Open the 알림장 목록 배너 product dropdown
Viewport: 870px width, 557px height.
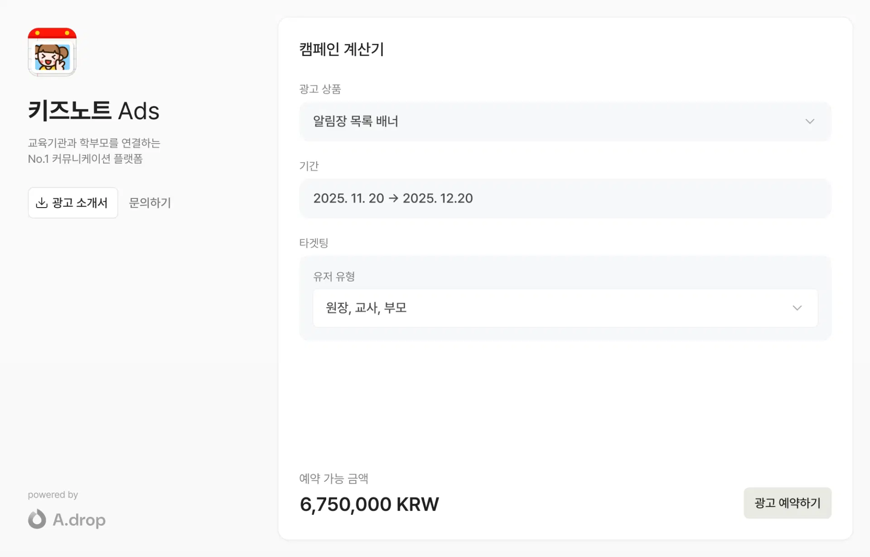pos(565,121)
